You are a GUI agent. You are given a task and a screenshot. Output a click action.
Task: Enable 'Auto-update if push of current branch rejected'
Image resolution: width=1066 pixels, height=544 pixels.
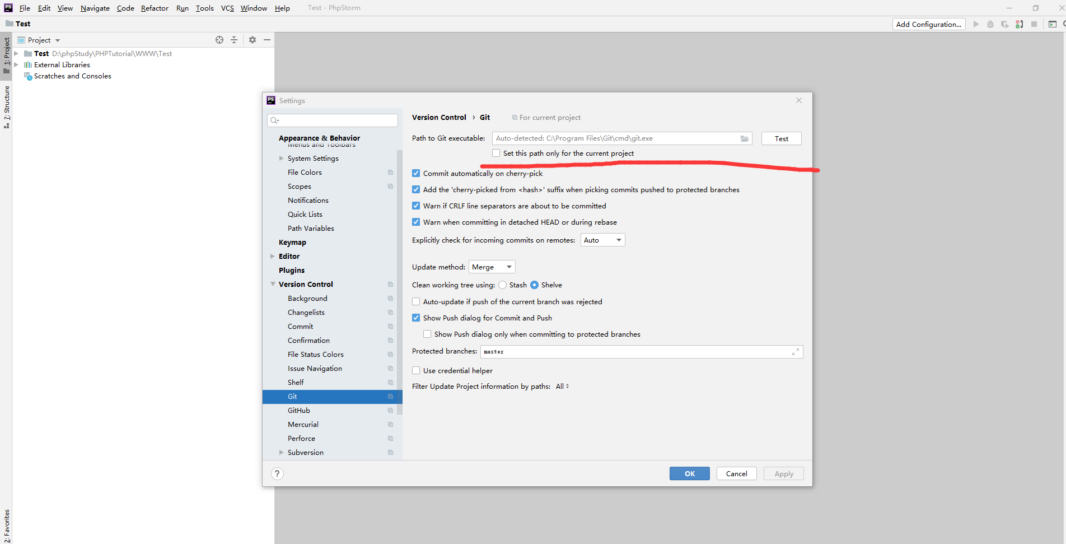(416, 301)
